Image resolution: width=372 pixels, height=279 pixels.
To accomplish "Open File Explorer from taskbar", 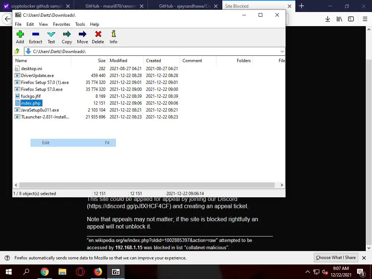I will point(62,272).
